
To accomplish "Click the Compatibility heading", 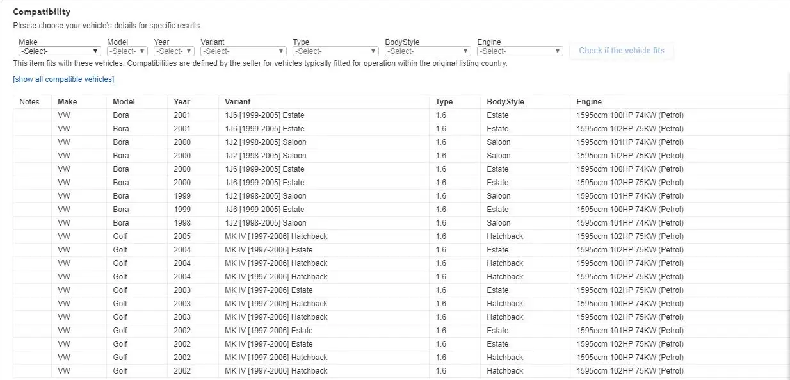I will [42, 12].
